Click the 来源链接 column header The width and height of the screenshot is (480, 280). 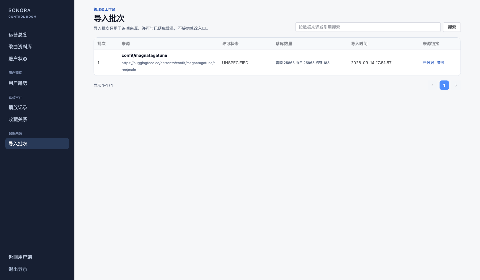tap(431, 44)
